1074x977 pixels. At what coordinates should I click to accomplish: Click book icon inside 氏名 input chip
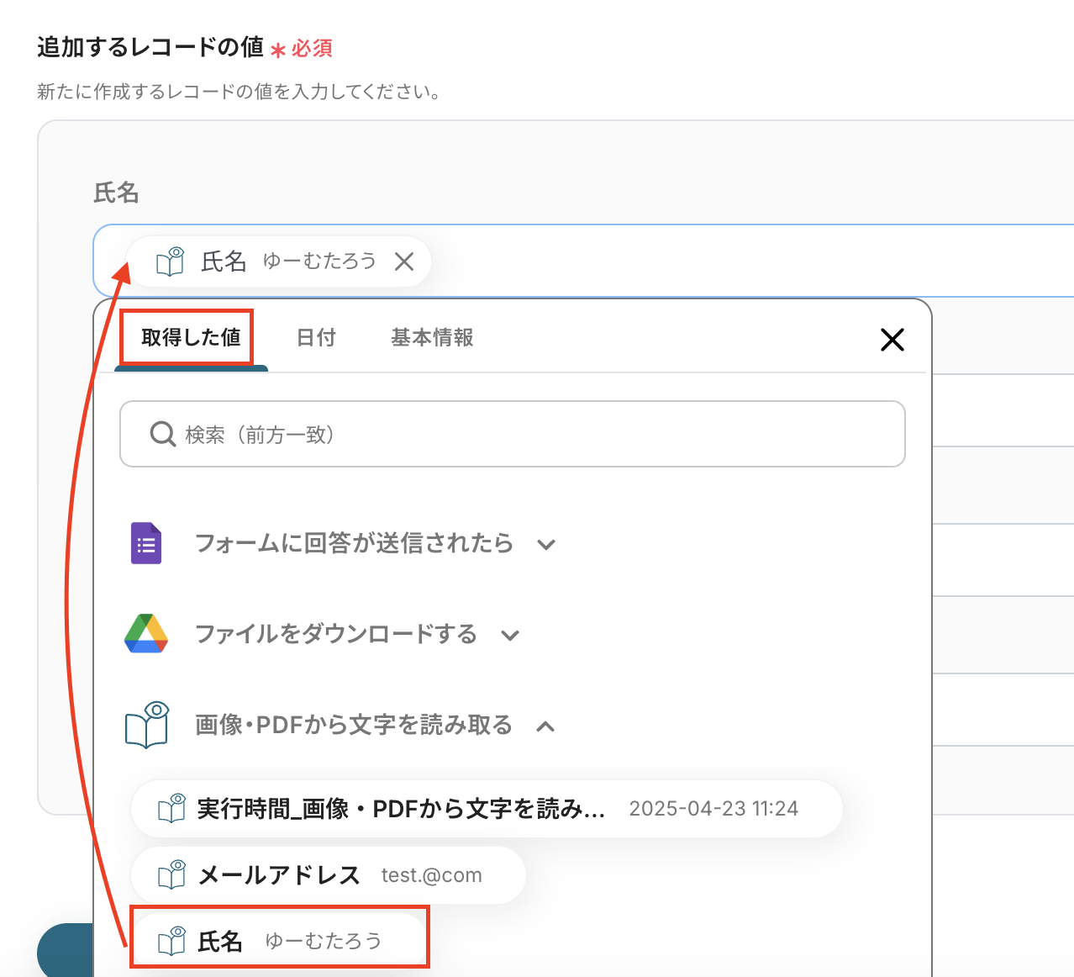pos(171,261)
